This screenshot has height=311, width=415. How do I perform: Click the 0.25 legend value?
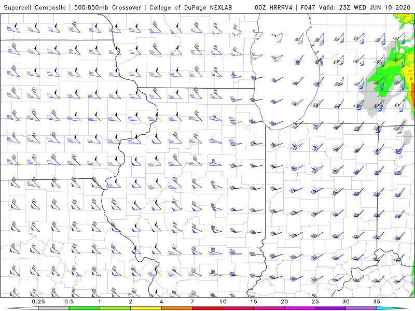(38, 302)
